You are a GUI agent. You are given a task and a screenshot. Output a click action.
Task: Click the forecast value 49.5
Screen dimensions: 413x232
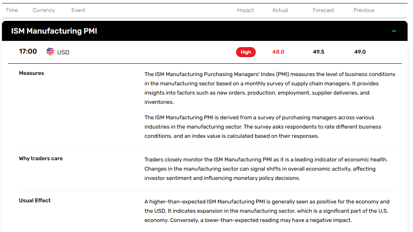tap(318, 52)
